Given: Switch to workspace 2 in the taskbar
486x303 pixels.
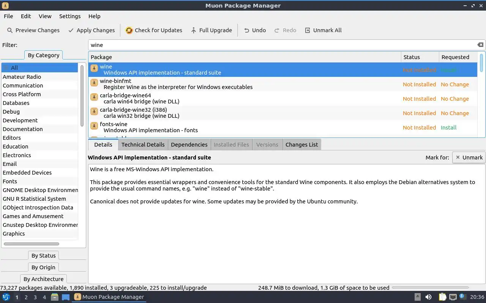Looking at the screenshot, I should [x=26, y=297].
